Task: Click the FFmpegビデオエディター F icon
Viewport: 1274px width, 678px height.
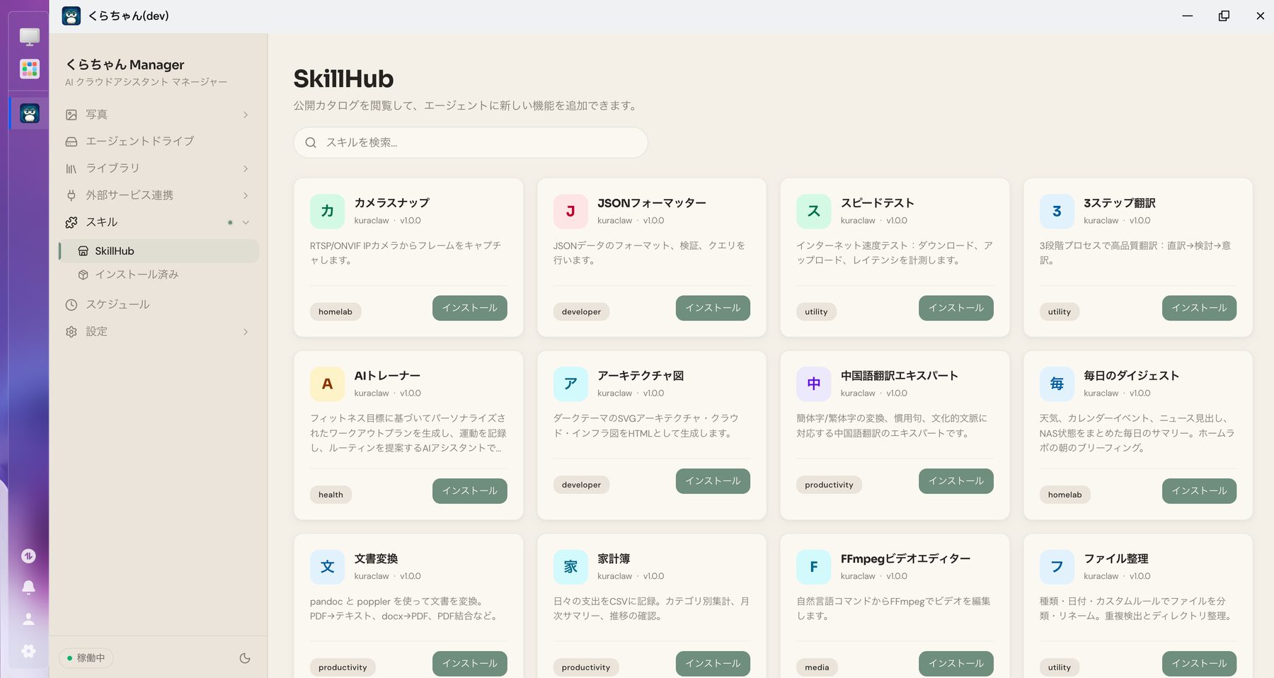Action: click(x=814, y=567)
